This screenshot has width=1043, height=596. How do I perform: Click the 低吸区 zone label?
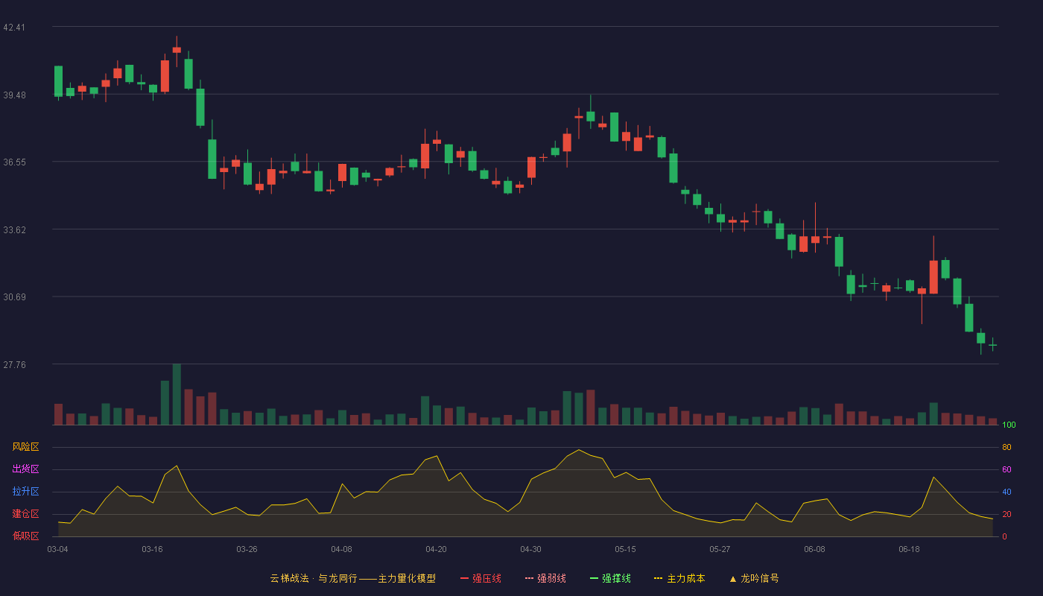tap(25, 536)
